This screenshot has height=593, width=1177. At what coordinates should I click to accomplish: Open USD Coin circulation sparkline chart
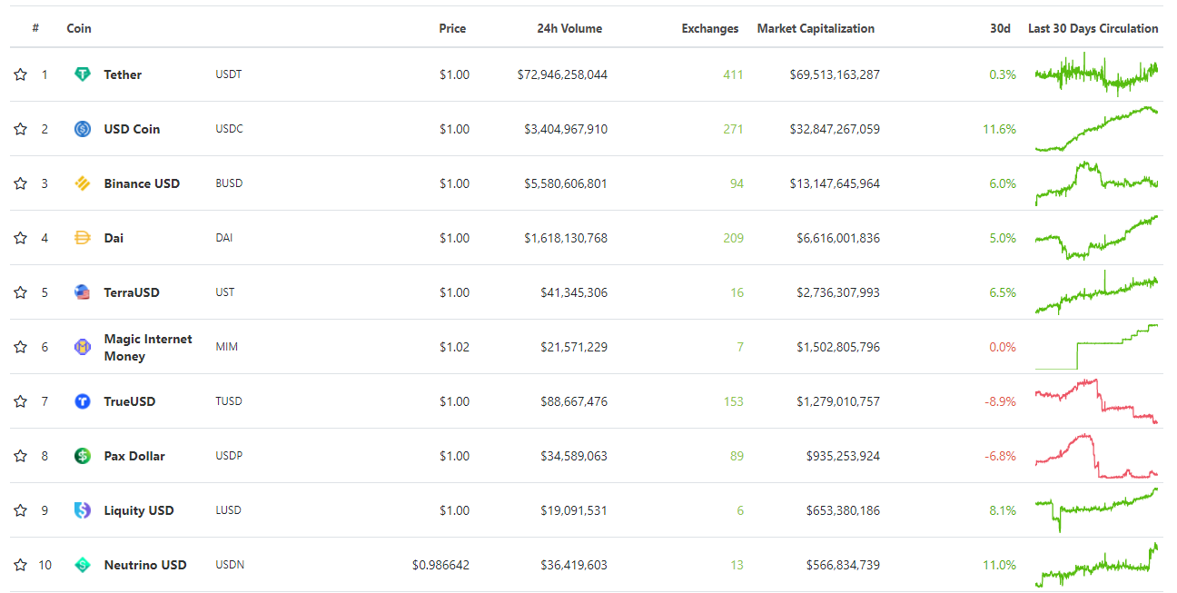pos(1096,129)
